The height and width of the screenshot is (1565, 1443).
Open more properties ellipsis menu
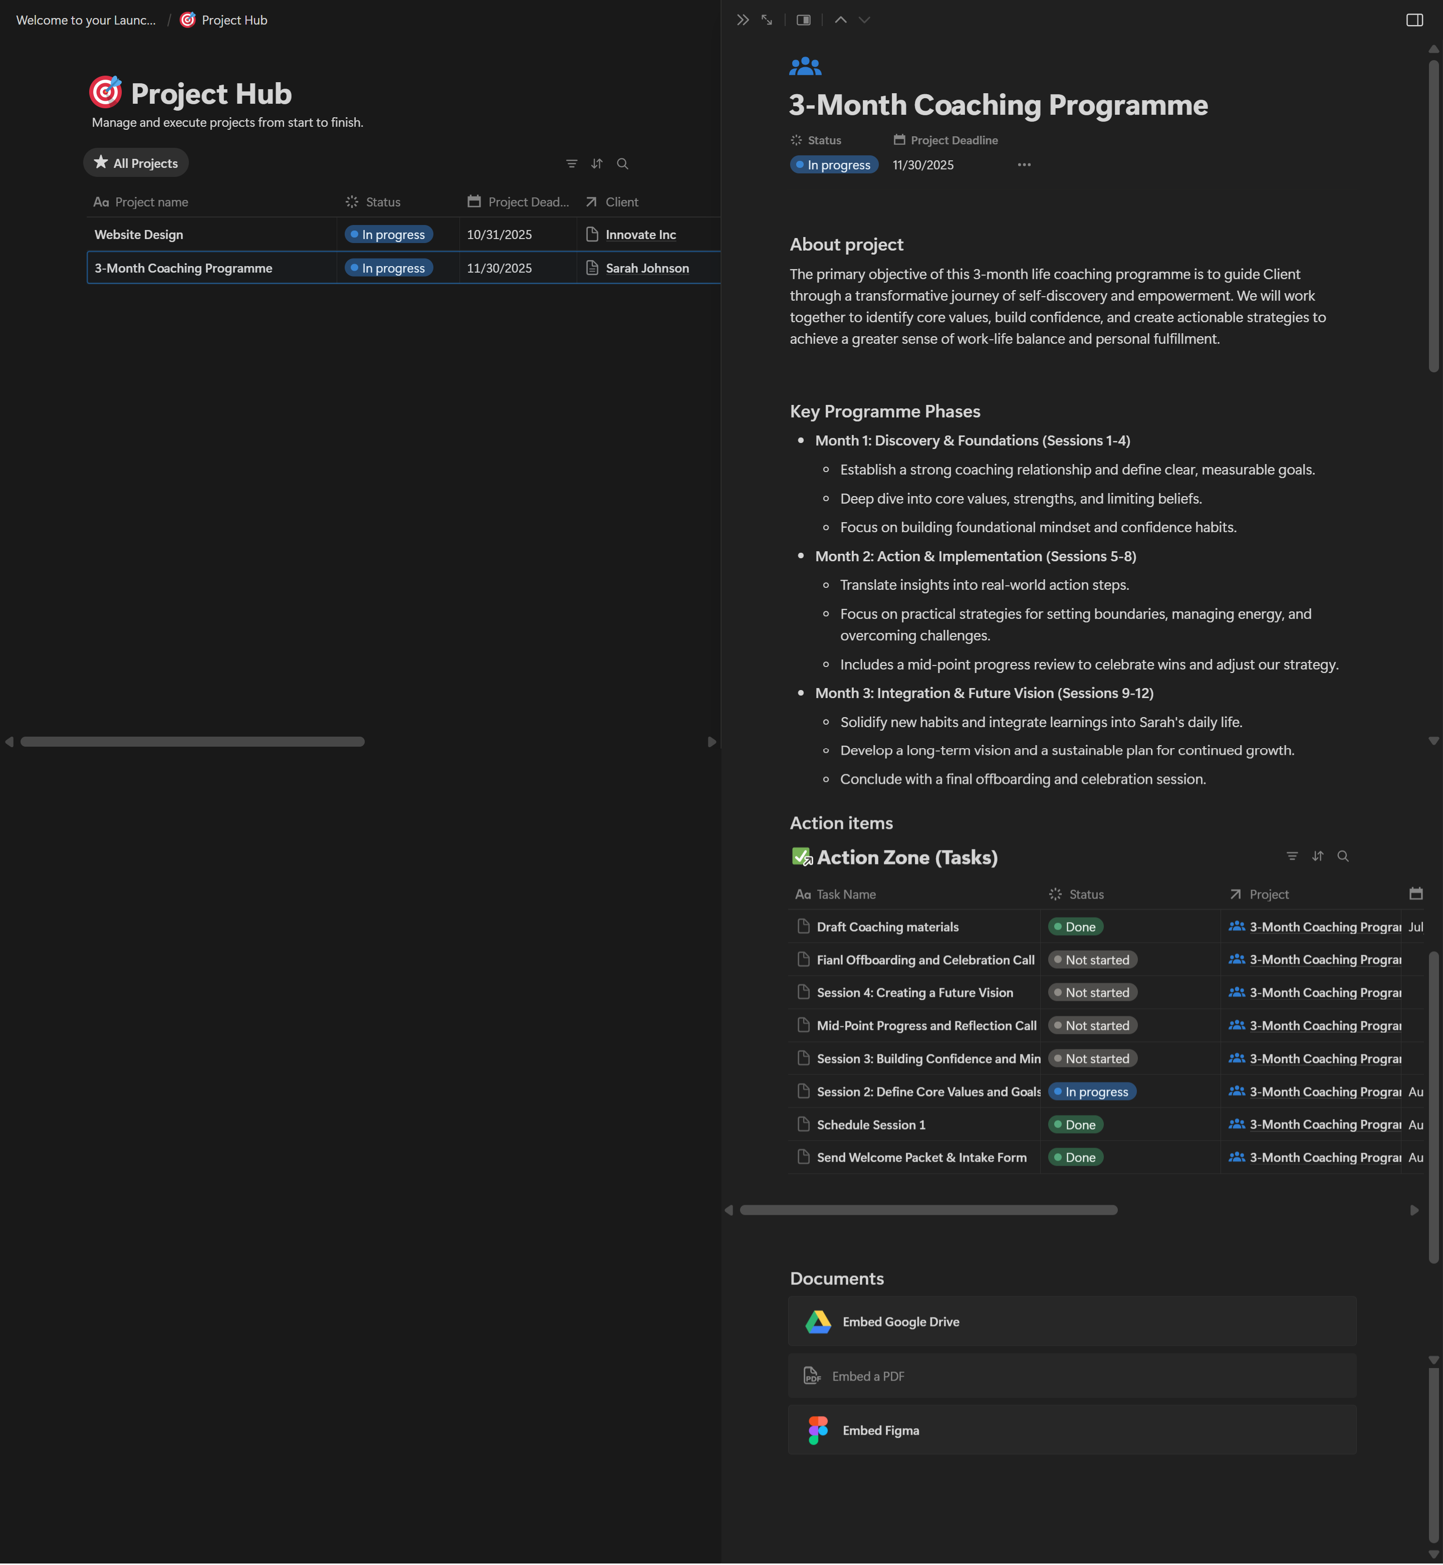click(x=1024, y=165)
